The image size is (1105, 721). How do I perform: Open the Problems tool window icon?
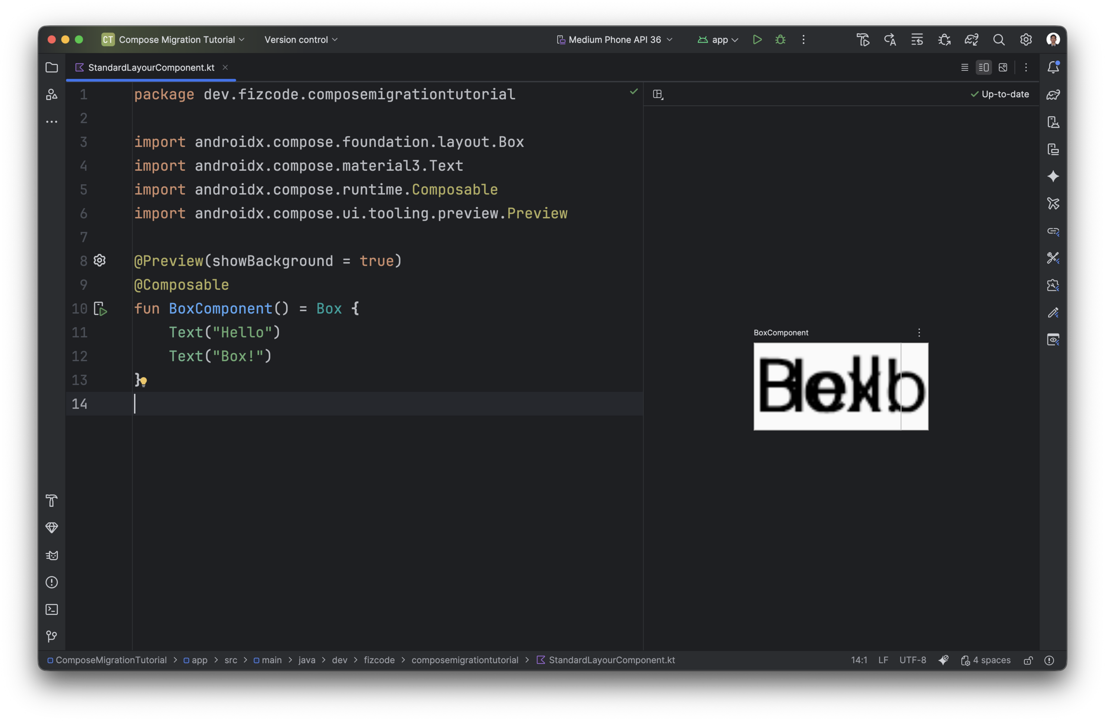(51, 582)
